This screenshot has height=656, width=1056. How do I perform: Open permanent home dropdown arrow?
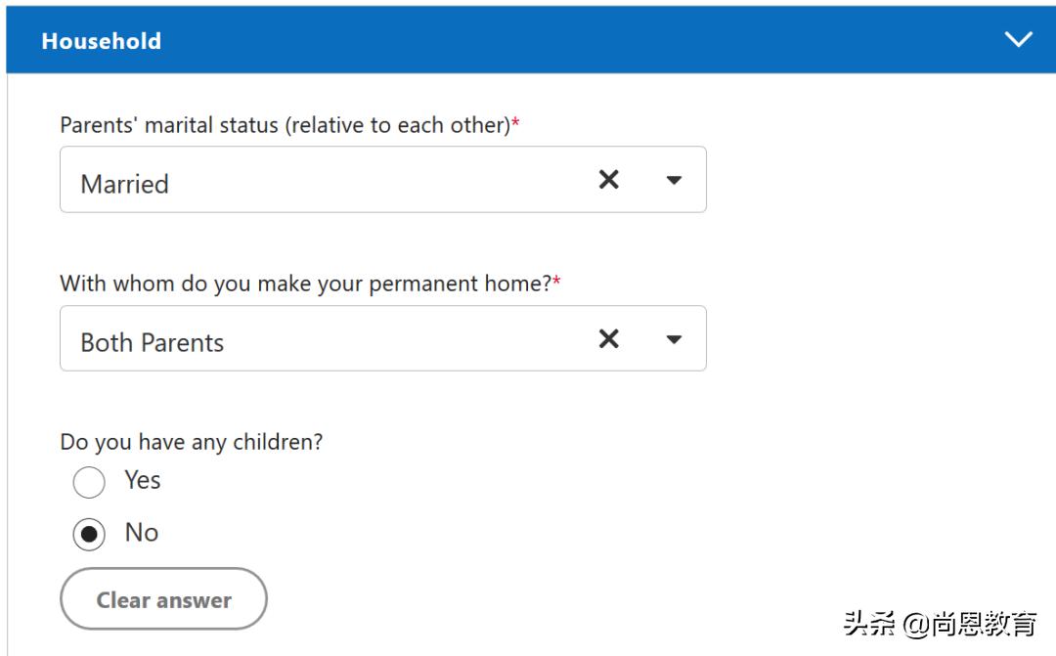[x=674, y=339]
